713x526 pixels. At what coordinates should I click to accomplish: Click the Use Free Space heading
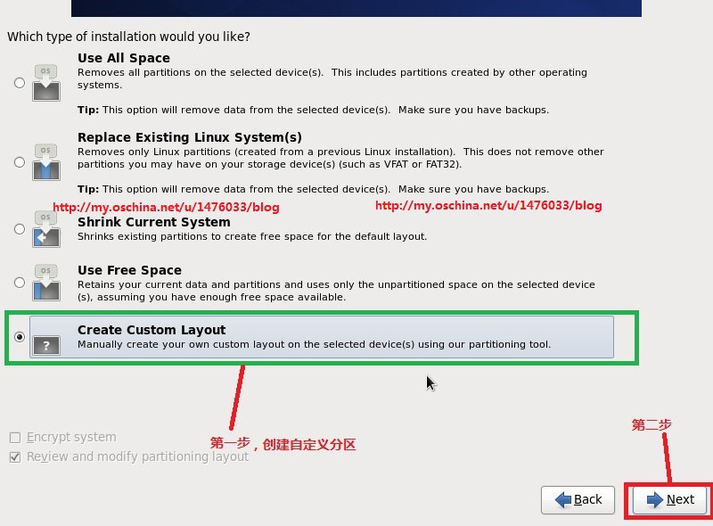click(x=129, y=270)
